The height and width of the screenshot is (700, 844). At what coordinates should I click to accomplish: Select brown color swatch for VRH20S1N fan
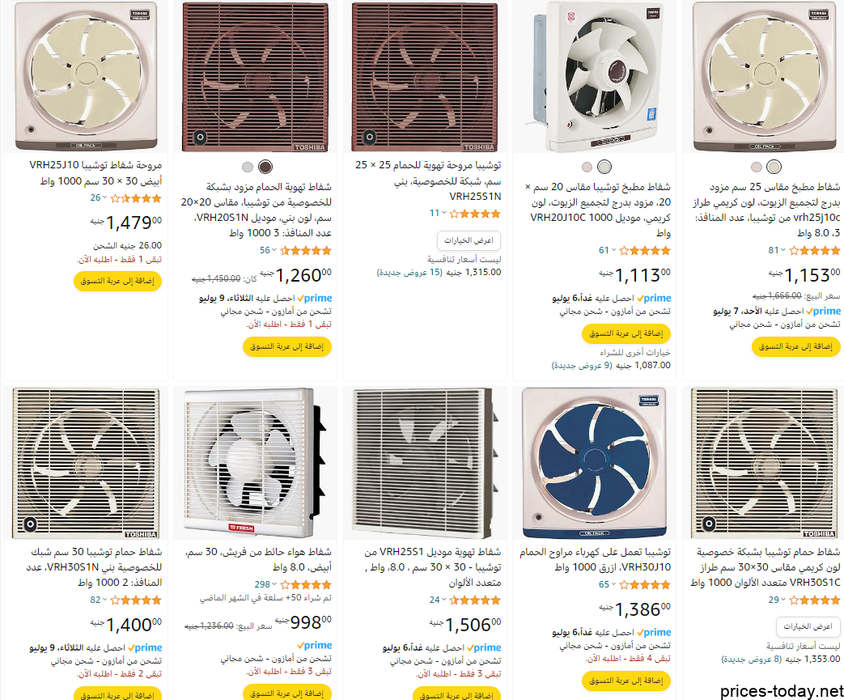(265, 167)
